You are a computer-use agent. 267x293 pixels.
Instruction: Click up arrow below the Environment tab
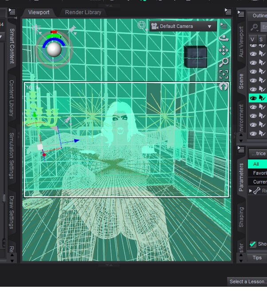(241, 135)
